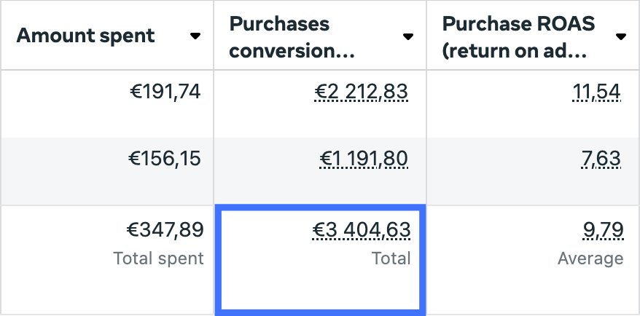This screenshot has height=316, width=640.
Task: Click the Total spent label
Action: [158, 258]
